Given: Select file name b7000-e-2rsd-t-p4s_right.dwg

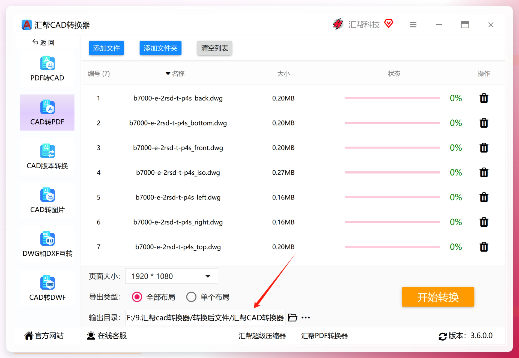Looking at the screenshot, I should 178,222.
